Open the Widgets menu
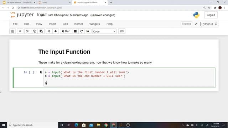The height and width of the screenshot is (128, 228). click(94, 24)
